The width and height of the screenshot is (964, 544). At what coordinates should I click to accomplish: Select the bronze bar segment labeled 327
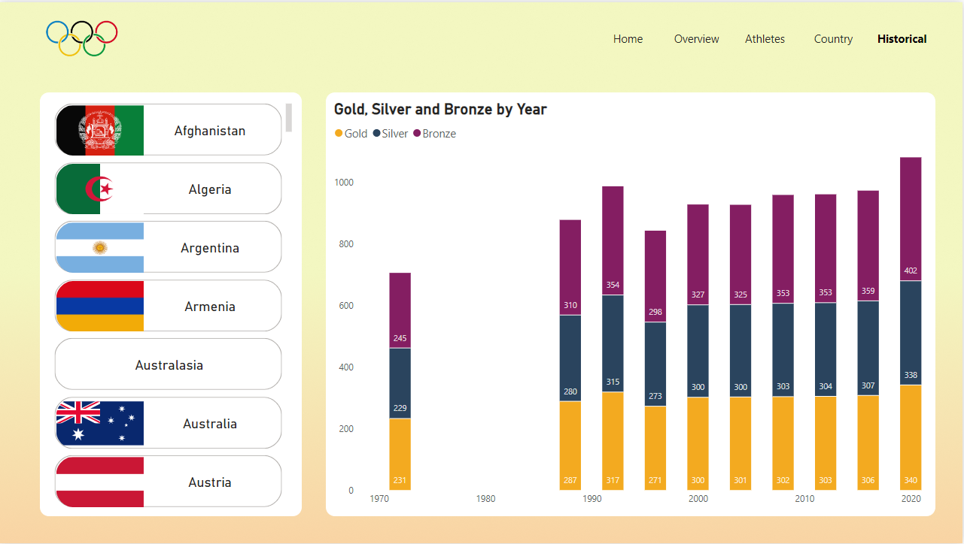(x=698, y=255)
